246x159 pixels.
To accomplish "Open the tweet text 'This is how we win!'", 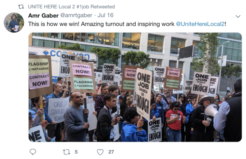I will [x=54, y=24].
